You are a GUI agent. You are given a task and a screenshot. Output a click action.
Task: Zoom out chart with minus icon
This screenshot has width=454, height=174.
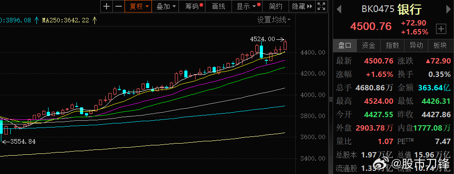click(119, 6)
